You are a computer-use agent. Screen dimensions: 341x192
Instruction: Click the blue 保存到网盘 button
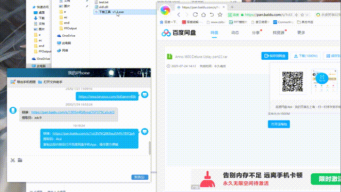pyautogui.click(x=275, y=56)
